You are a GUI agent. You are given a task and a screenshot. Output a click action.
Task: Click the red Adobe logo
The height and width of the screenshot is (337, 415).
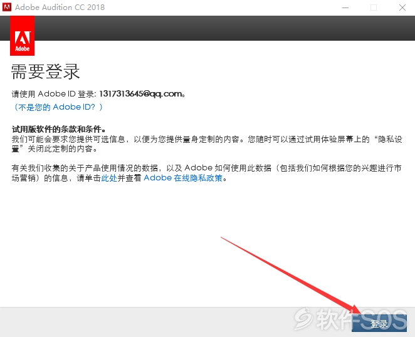22,36
